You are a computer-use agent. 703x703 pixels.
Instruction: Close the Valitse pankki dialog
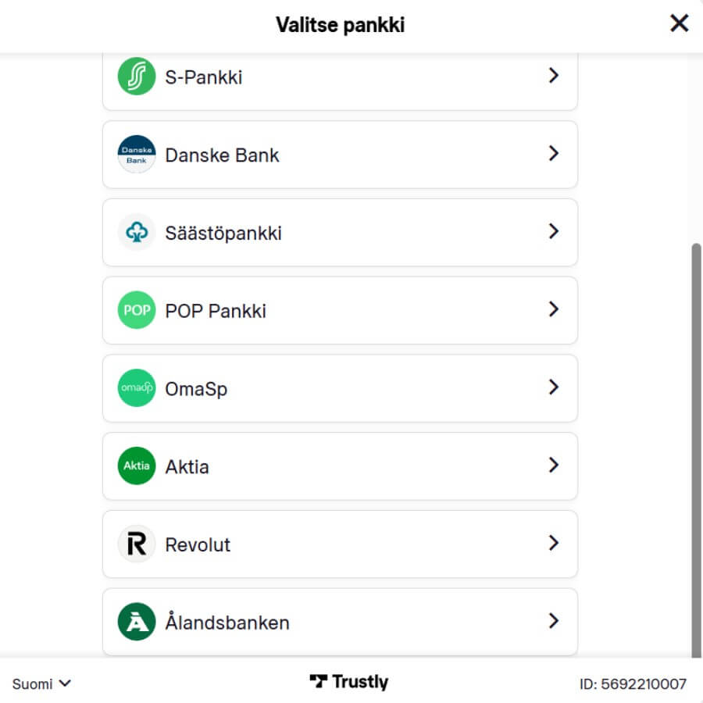pos(679,23)
